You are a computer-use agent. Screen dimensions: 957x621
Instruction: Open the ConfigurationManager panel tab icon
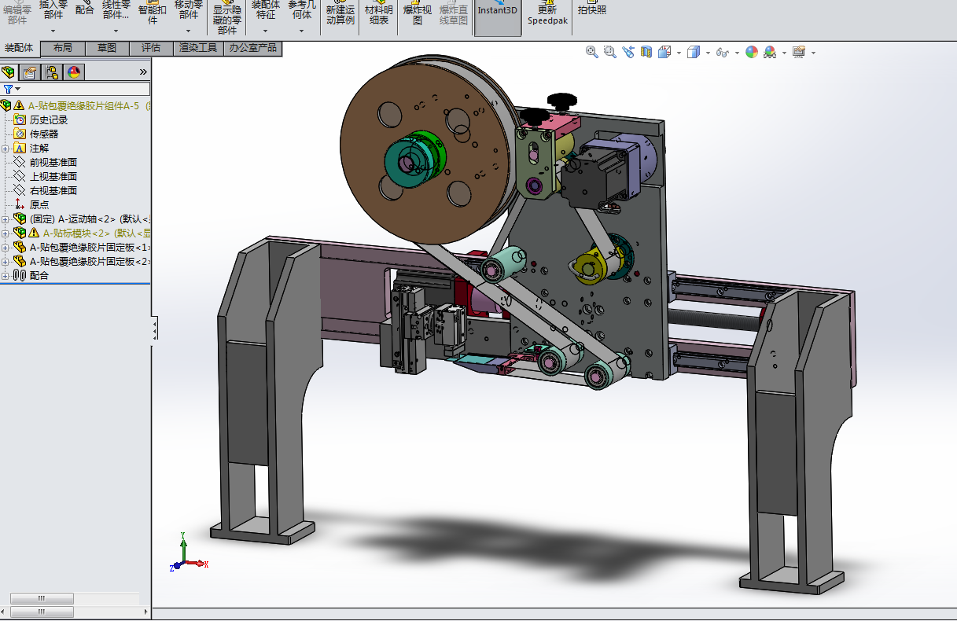[x=52, y=72]
